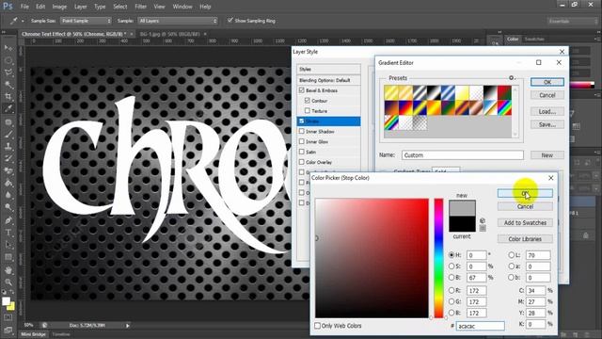Select the History Brush tool
This screenshot has height=339, width=602.
[8, 158]
